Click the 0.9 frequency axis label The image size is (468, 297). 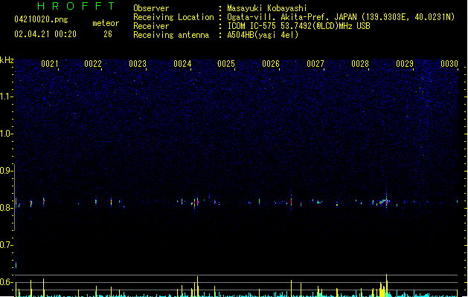coord(6,170)
